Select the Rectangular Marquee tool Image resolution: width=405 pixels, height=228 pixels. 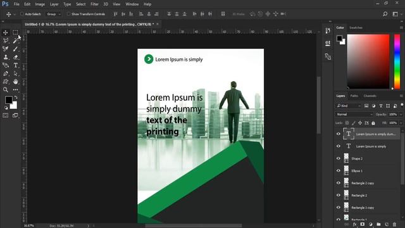pyautogui.click(x=15, y=32)
